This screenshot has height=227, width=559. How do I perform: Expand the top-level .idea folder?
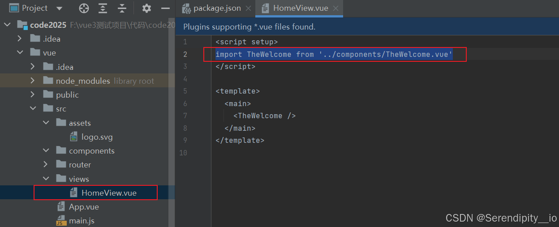[19, 39]
